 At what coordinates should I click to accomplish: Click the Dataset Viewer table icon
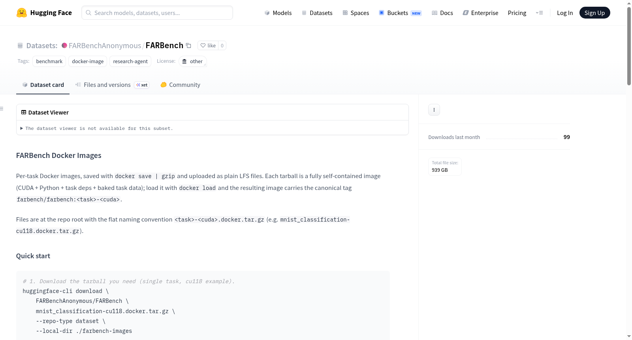[x=24, y=113]
